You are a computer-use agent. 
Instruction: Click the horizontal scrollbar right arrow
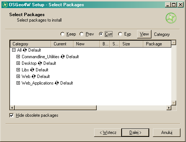pyautogui.click(x=169, y=108)
